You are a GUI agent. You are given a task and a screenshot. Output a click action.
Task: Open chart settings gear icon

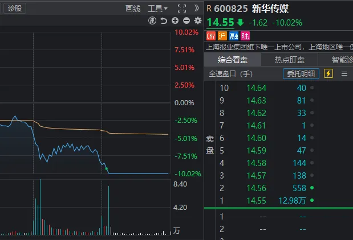click(x=198, y=20)
